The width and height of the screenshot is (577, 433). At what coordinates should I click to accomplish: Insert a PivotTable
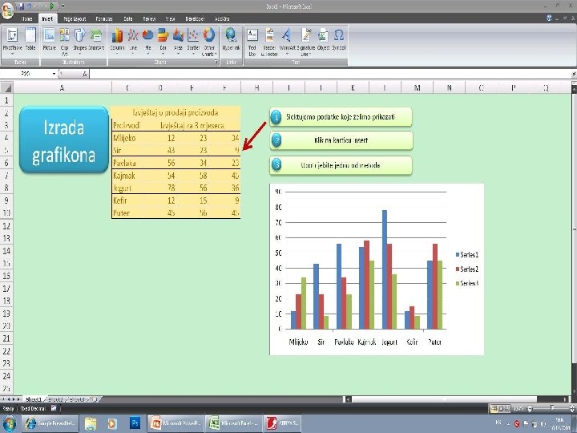12,41
